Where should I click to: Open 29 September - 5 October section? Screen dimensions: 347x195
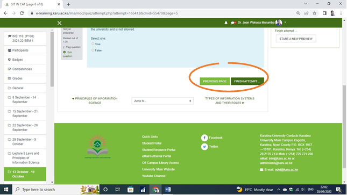pyautogui.click(x=25, y=142)
